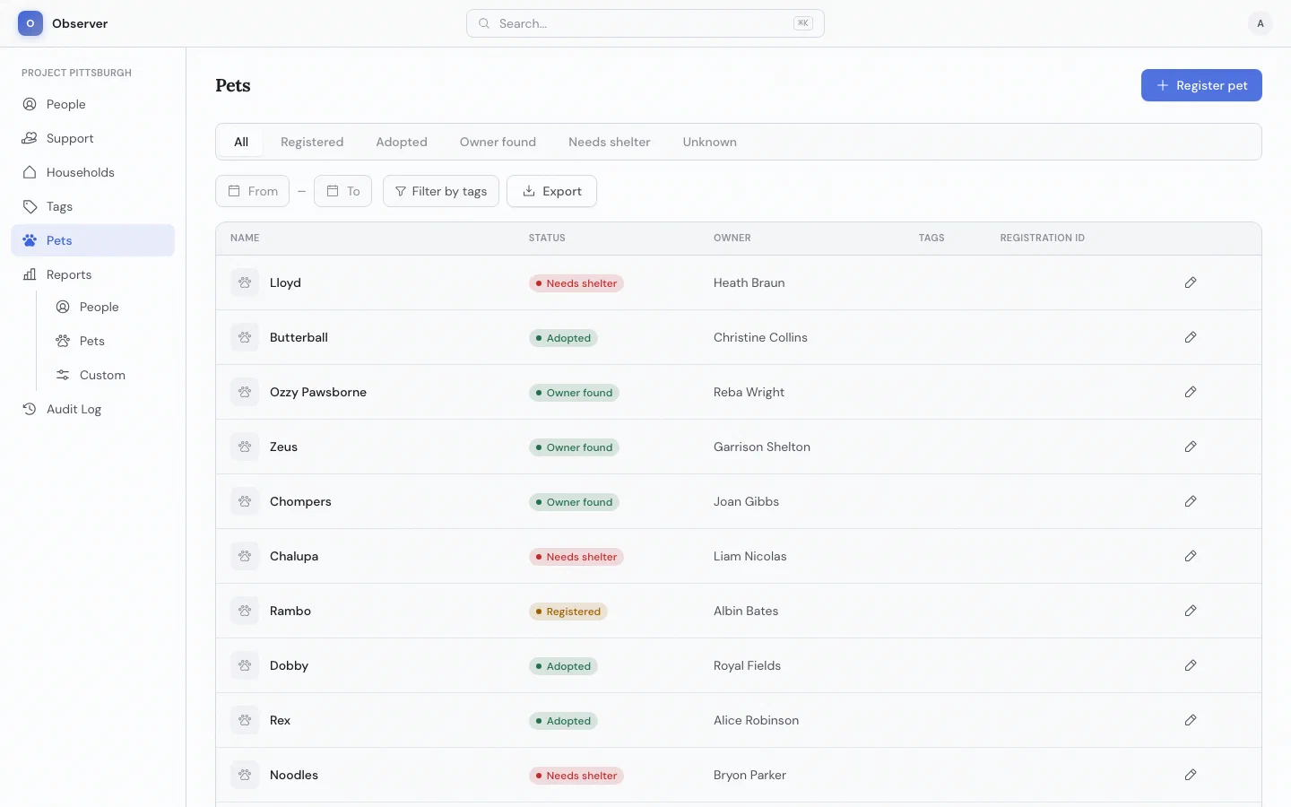Edit Chompers using the pencil icon

1191,501
